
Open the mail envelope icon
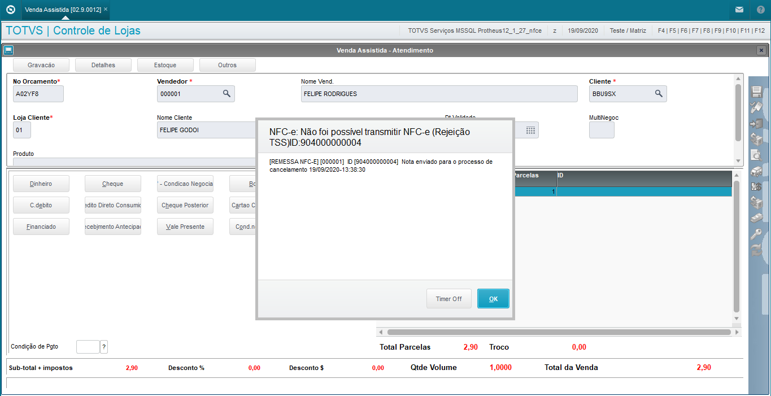click(739, 10)
